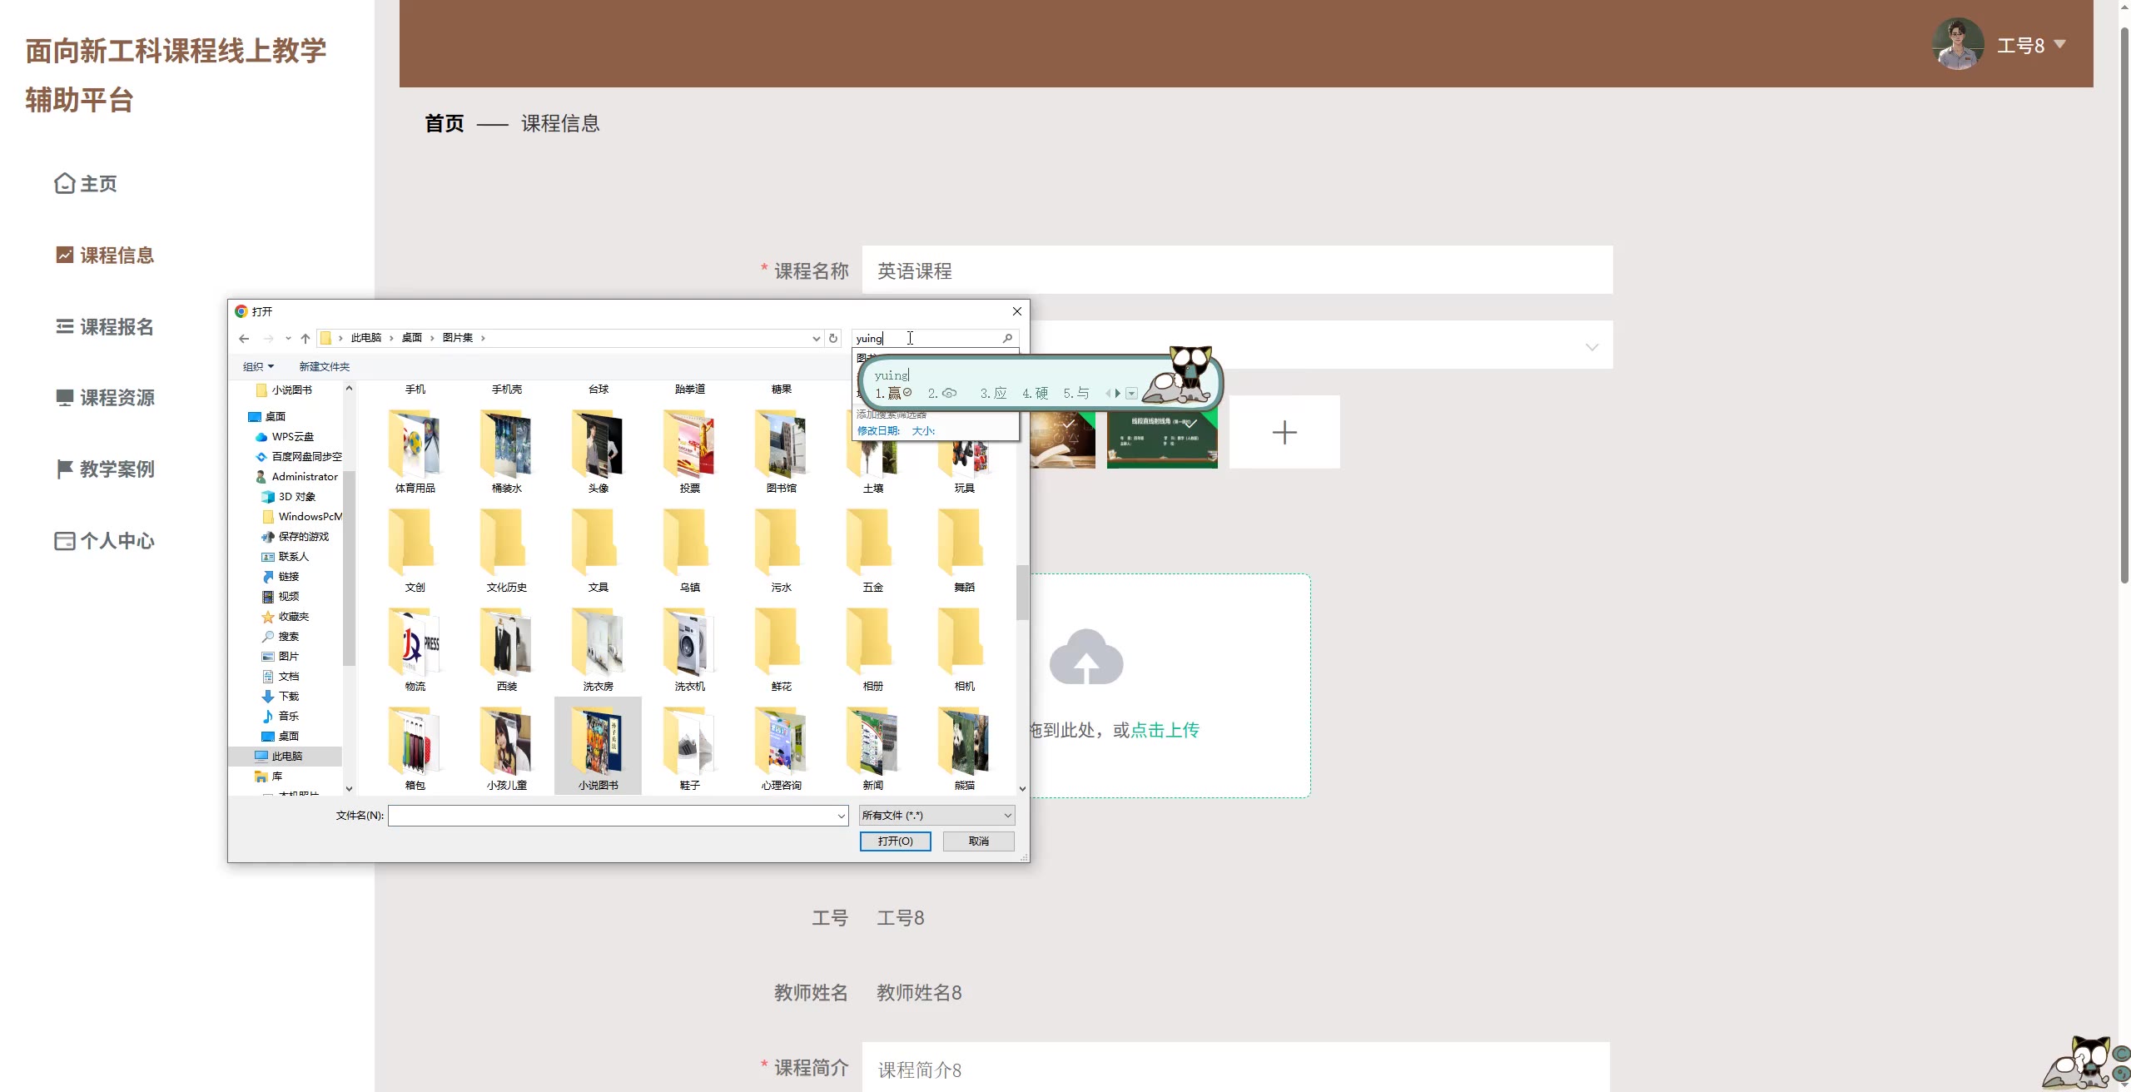The image size is (2131, 1092).
Task: Click the plus add-image tile
Action: point(1284,432)
